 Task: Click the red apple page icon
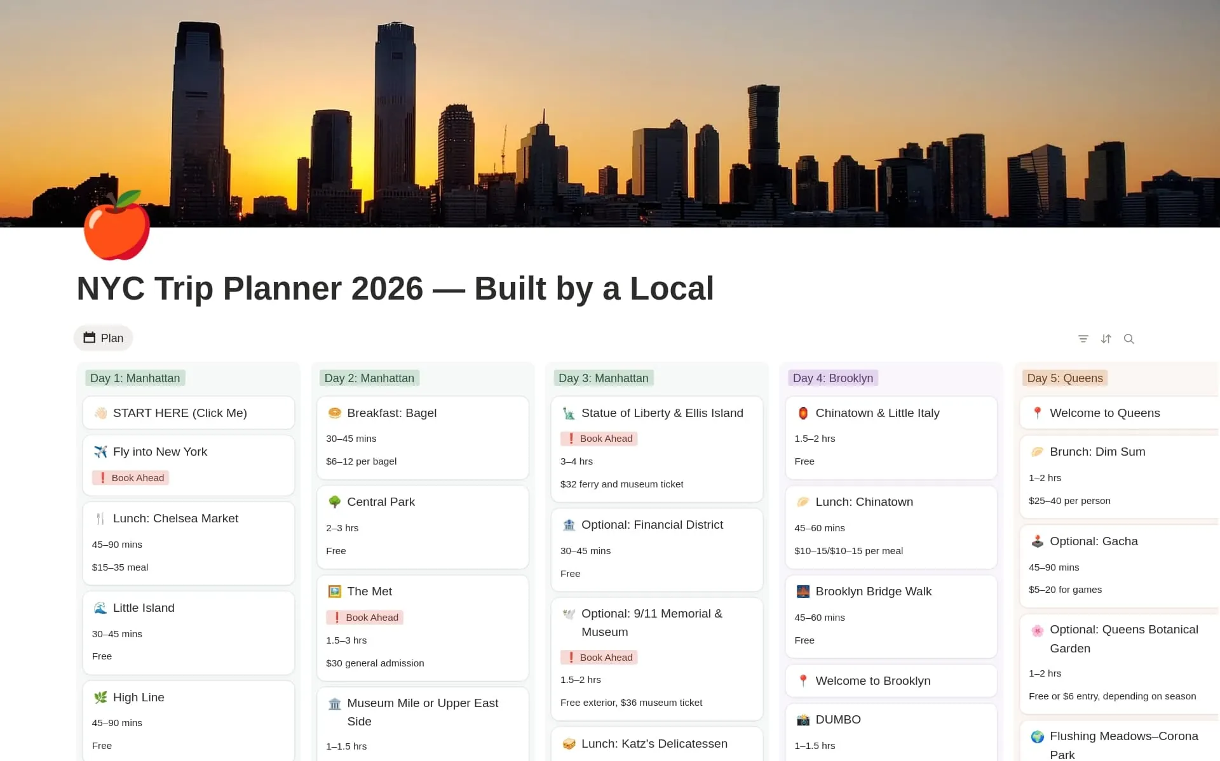click(117, 225)
